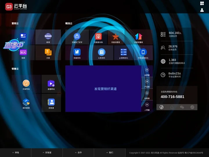Select the telephone hotline contact icon
Image resolution: width=209 pixels, height=157 pixels.
click(161, 107)
